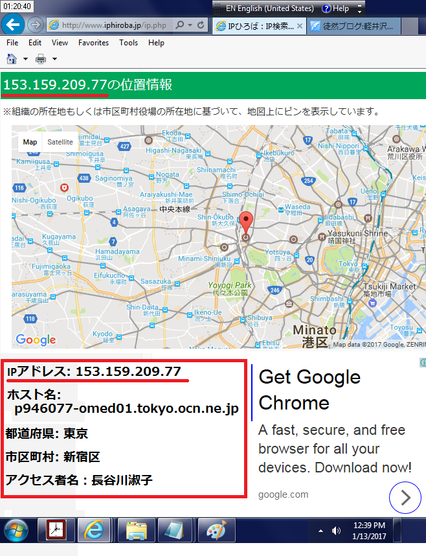Click the Internet Explorer taskbar icon

click(x=94, y=530)
